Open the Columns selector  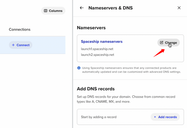[53, 11]
